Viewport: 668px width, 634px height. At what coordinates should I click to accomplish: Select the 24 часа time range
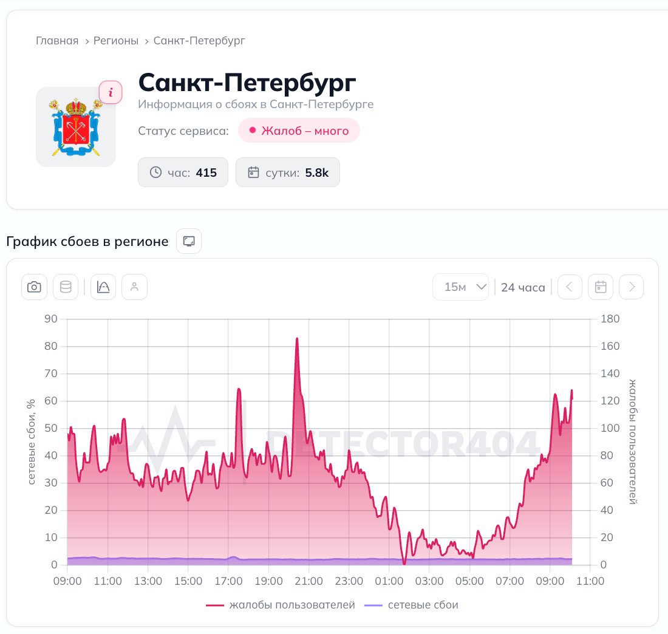[523, 288]
